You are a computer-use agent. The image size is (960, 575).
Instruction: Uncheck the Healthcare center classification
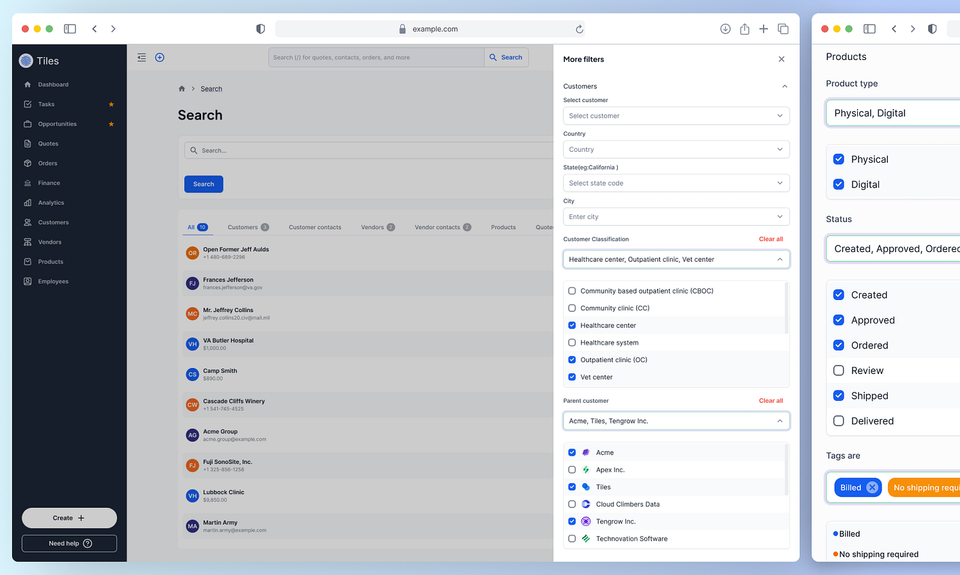[571, 325]
